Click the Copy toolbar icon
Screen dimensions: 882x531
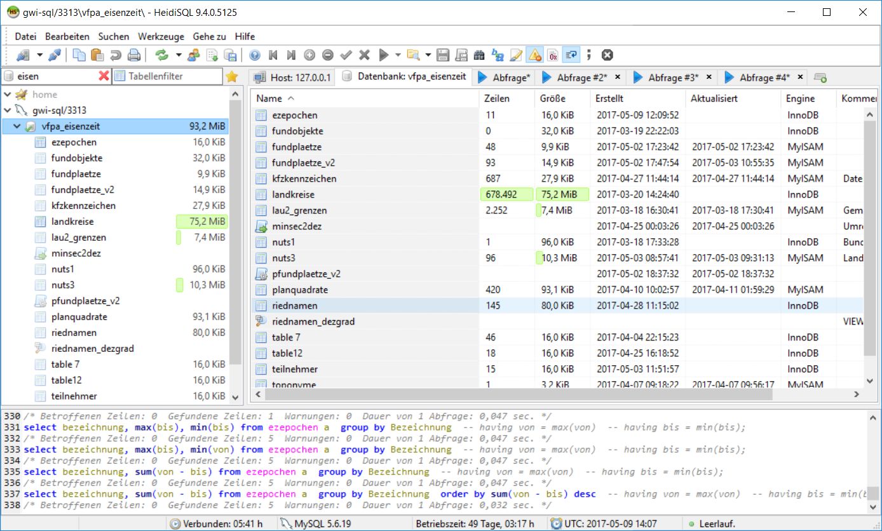(79, 55)
